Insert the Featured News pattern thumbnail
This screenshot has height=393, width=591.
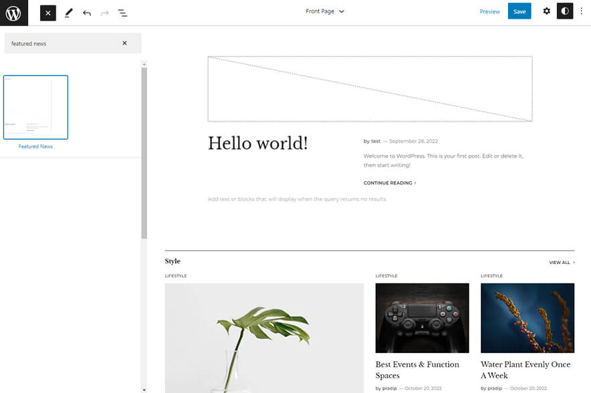35,107
